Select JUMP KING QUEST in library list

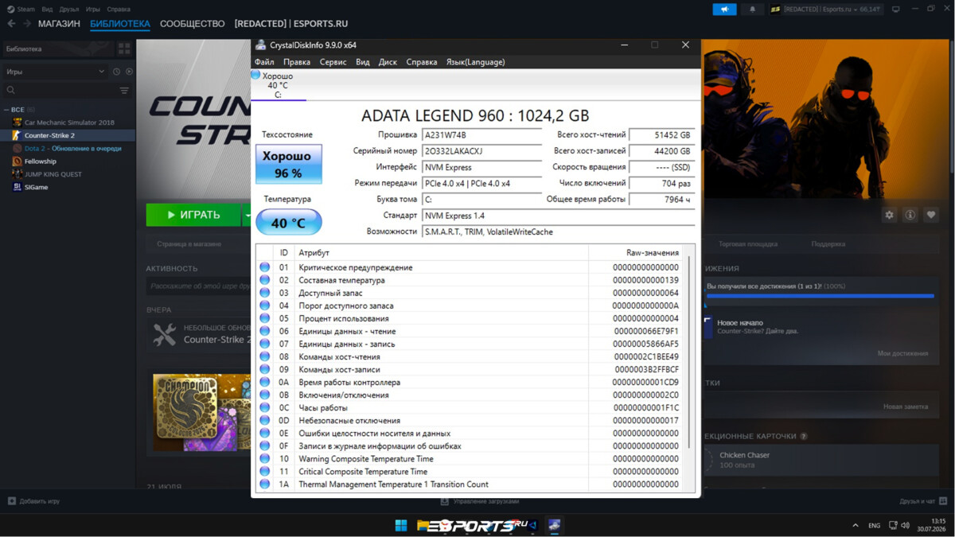[68, 174]
